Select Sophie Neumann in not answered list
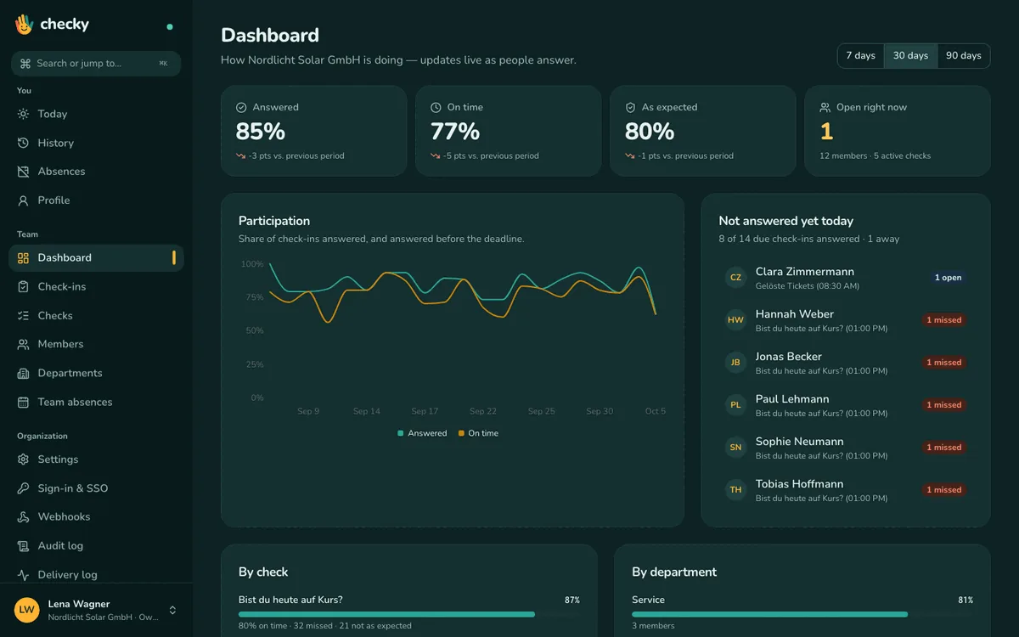The image size is (1019, 637). coord(846,448)
